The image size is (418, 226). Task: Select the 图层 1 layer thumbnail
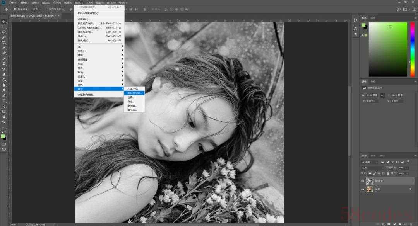tap(370, 181)
